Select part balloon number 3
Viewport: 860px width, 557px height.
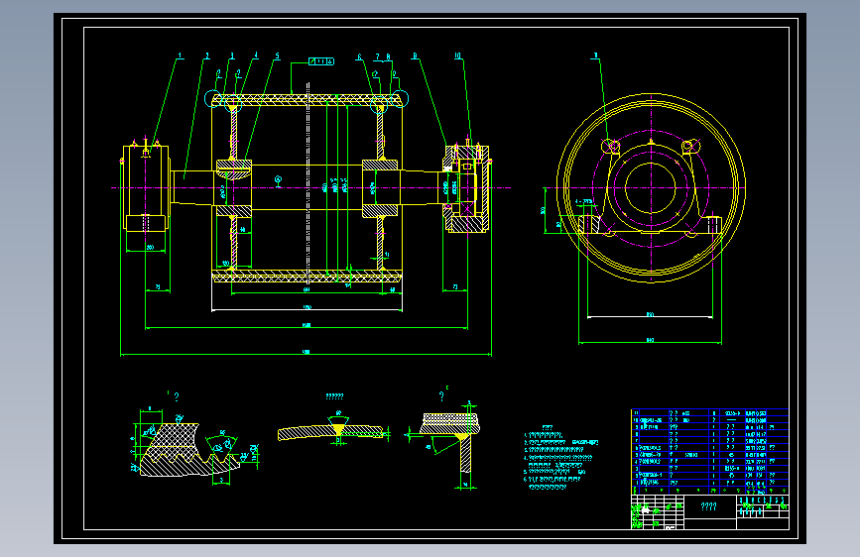tap(232, 56)
